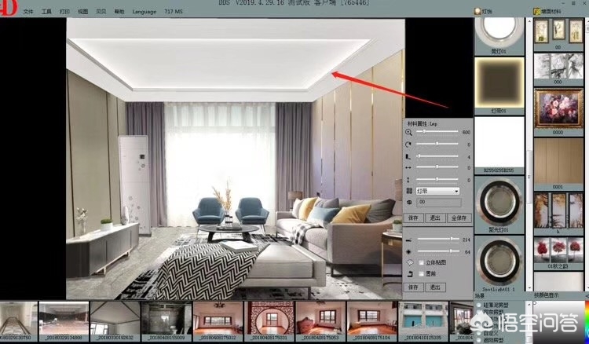Click the zoom magnifier icon in material properties
This screenshot has height=344, width=589.
(408, 133)
